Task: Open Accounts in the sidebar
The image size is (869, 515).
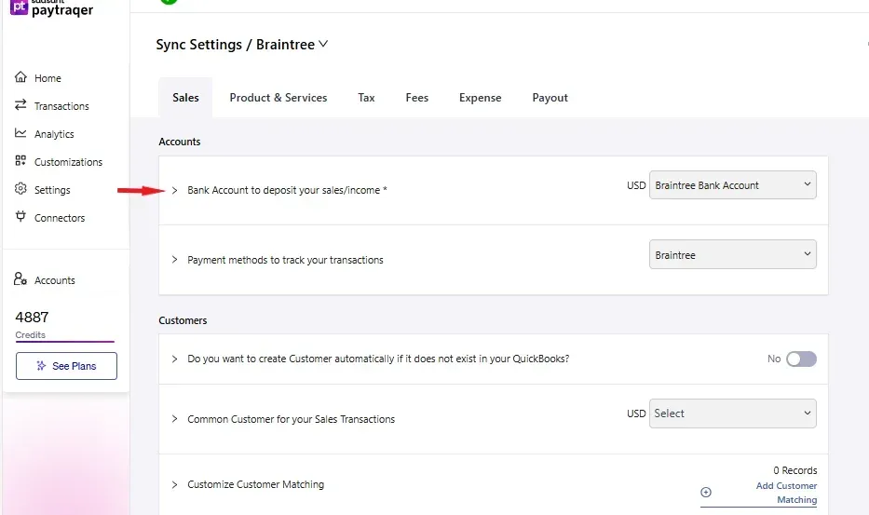Action: coord(54,280)
